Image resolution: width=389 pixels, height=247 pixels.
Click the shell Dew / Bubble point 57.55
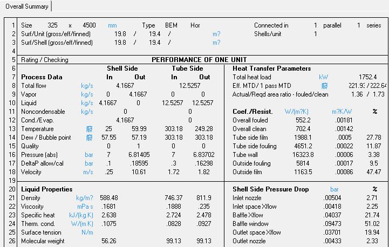pyautogui.click(x=108, y=138)
